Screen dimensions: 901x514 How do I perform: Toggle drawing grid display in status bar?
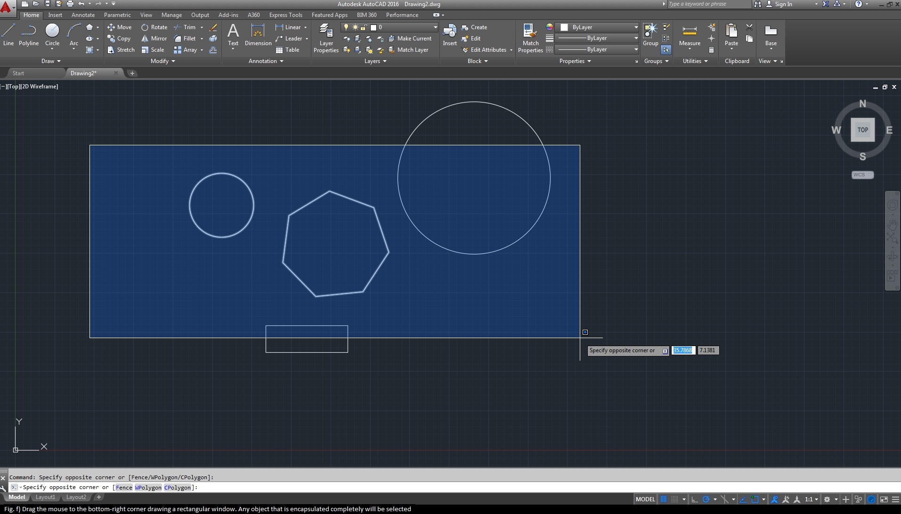click(664, 499)
